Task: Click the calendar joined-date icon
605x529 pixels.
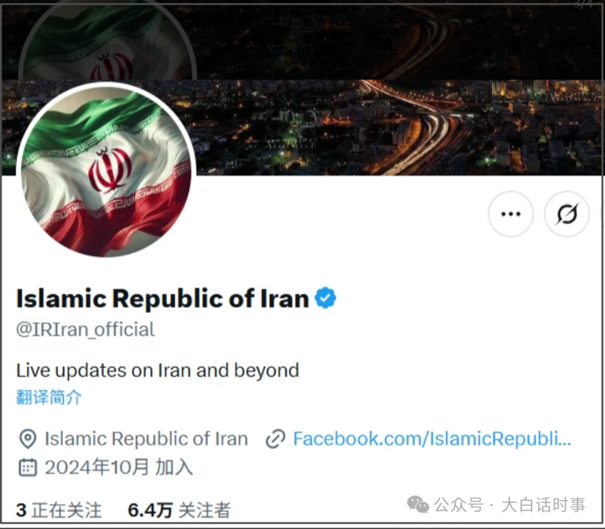Action: pos(27,467)
